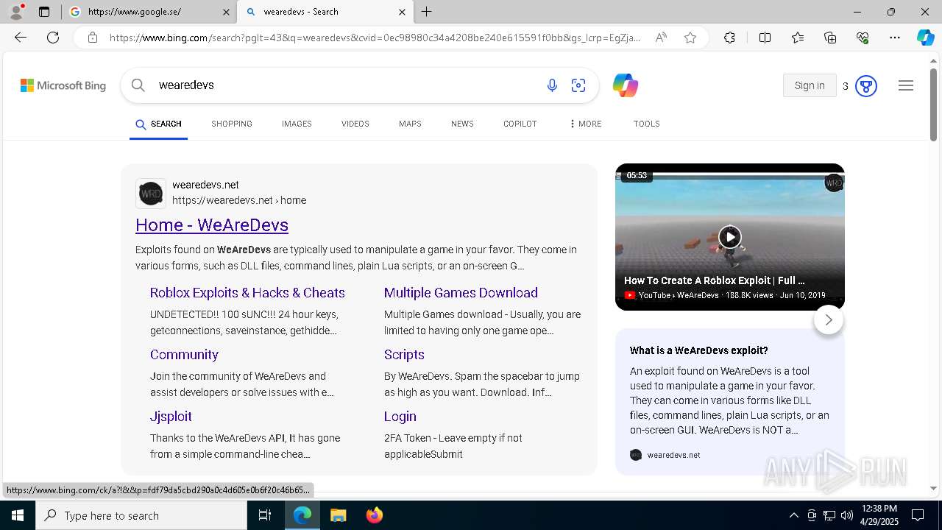942x530 pixels.
Task: Open Browser essentials heart icon
Action: 863,38
